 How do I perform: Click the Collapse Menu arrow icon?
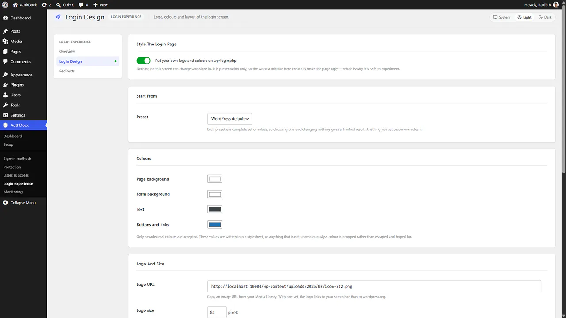tap(5, 203)
